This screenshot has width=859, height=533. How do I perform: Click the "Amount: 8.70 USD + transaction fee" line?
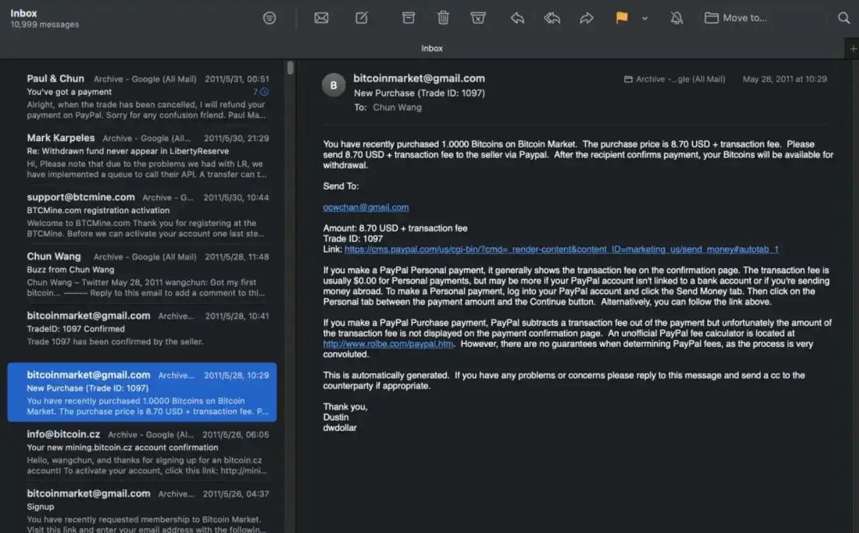[x=396, y=228]
